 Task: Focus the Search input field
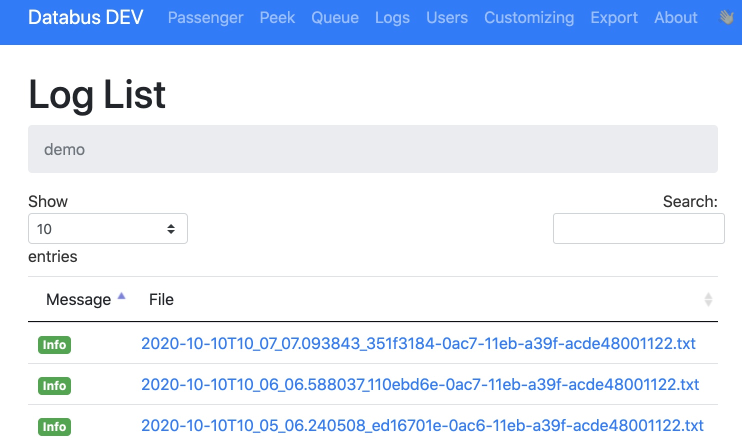(638, 228)
